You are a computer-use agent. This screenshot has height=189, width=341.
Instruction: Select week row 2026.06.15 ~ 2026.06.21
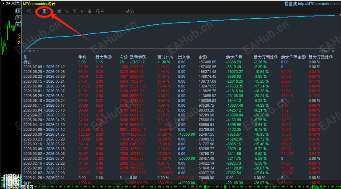(x=44, y=81)
